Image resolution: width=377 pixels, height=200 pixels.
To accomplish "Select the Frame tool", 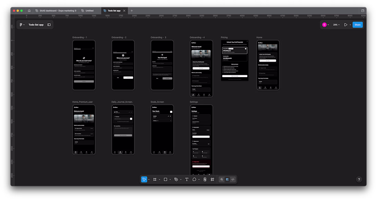I will tap(155, 179).
